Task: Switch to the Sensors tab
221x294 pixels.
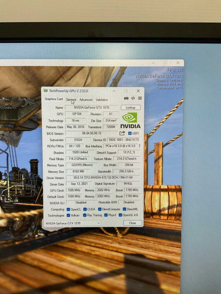Action: [71, 100]
